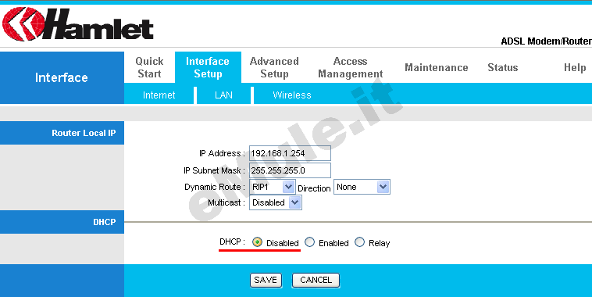Image resolution: width=592 pixels, height=297 pixels.
Task: Open the Dynamic Route dropdown
Action: tap(273, 187)
